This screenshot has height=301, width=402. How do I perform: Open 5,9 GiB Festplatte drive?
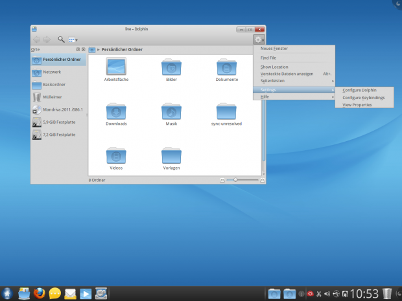pos(59,122)
